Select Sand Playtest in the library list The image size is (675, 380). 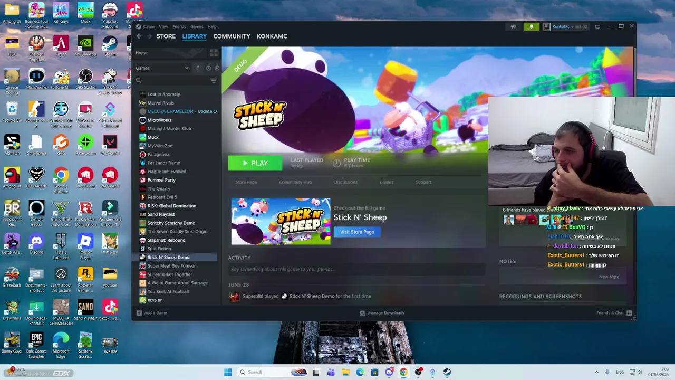click(160, 214)
